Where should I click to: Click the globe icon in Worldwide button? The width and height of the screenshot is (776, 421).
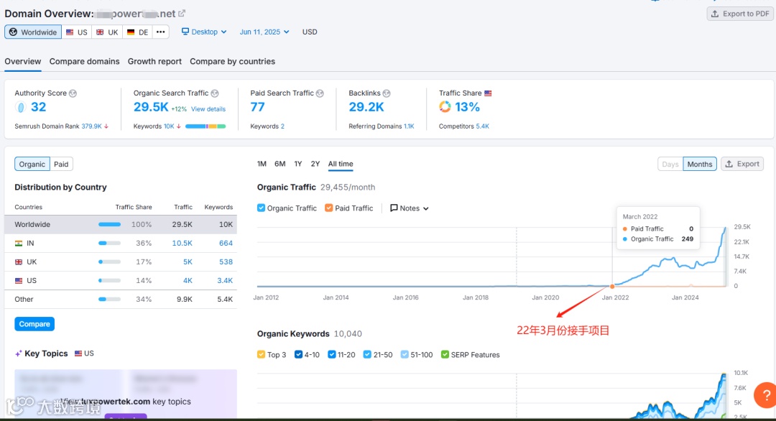pos(14,32)
